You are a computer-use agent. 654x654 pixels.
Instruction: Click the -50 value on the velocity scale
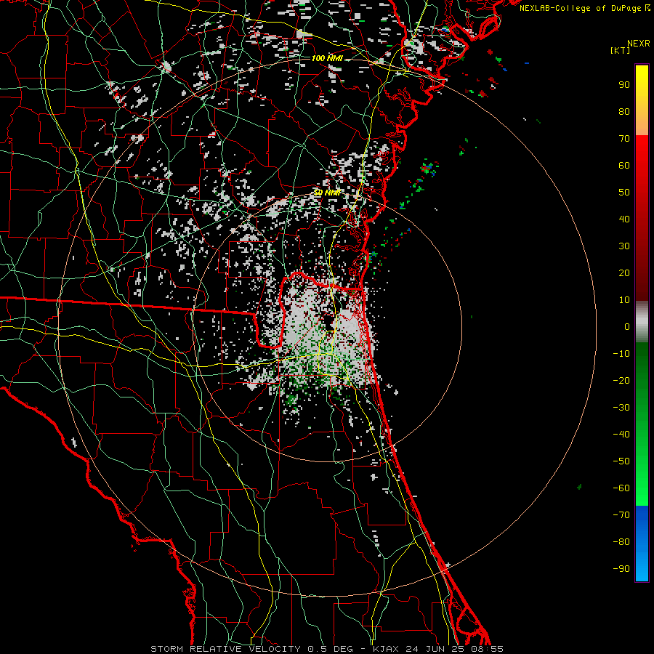[x=621, y=461]
